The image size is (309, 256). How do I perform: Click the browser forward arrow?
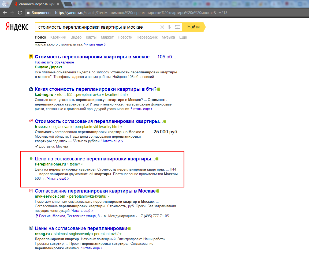pos(12,13)
